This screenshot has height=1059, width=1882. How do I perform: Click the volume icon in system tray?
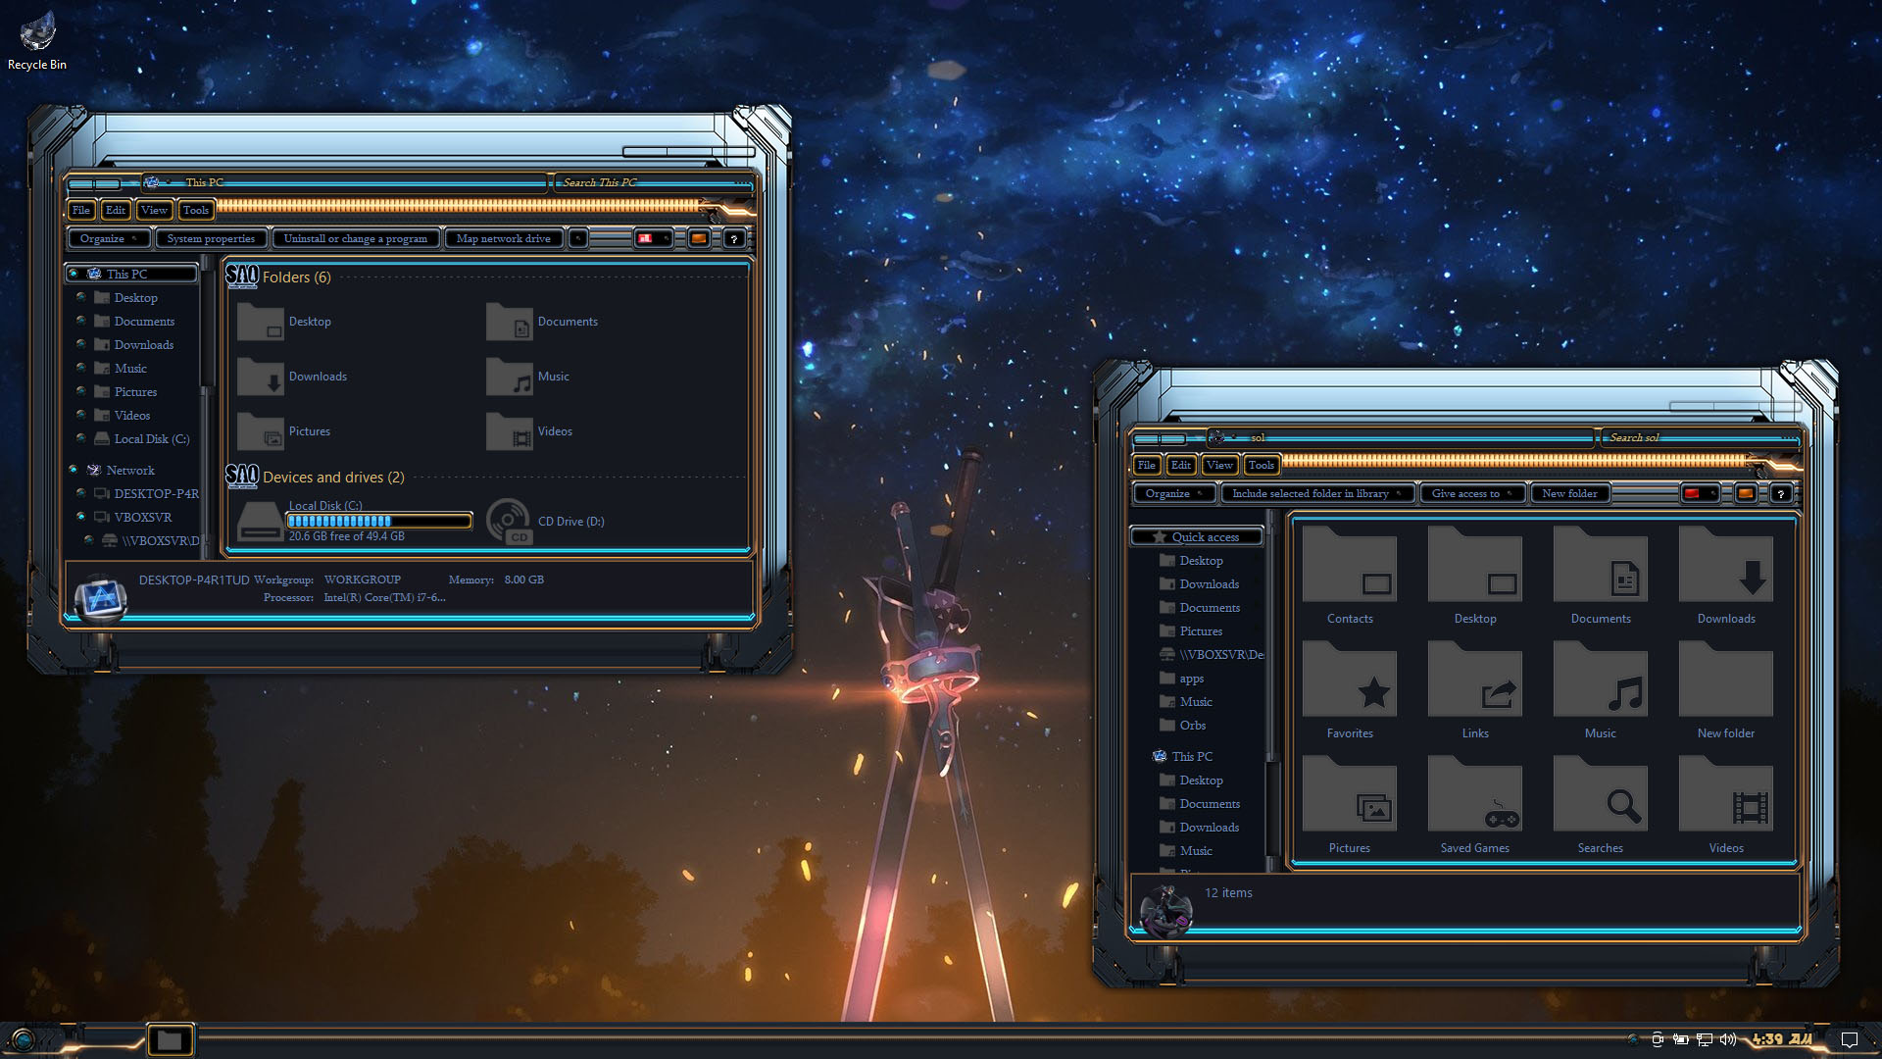coord(1727,1039)
